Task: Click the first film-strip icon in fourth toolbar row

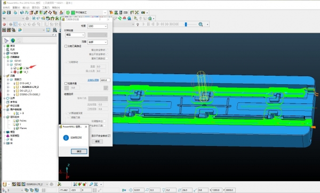Action: click(x=4, y=30)
